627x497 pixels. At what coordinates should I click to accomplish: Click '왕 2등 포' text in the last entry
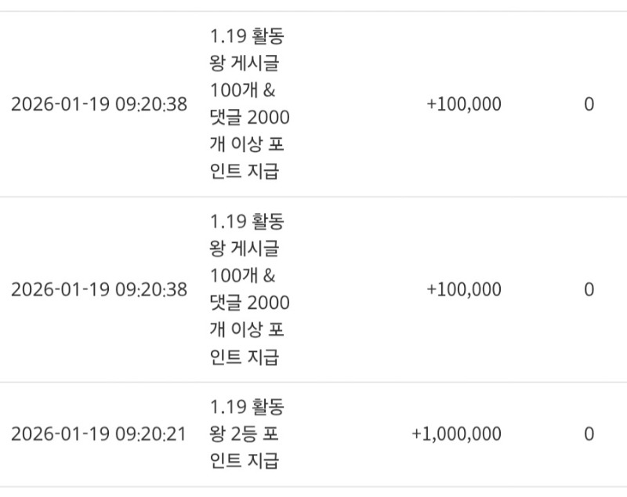coord(244,434)
